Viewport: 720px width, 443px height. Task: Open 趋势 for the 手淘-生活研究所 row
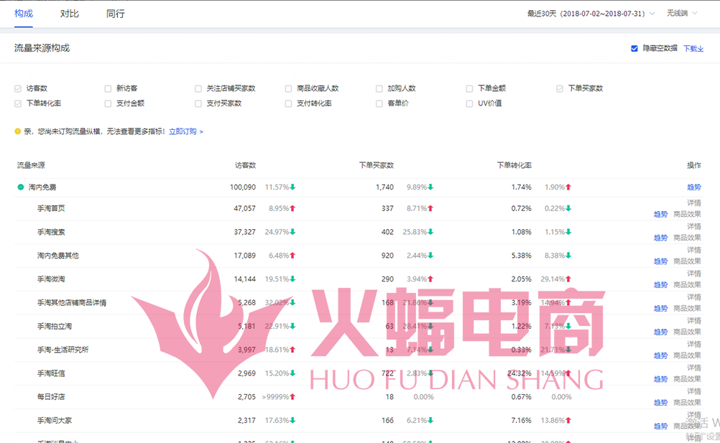[x=661, y=355]
